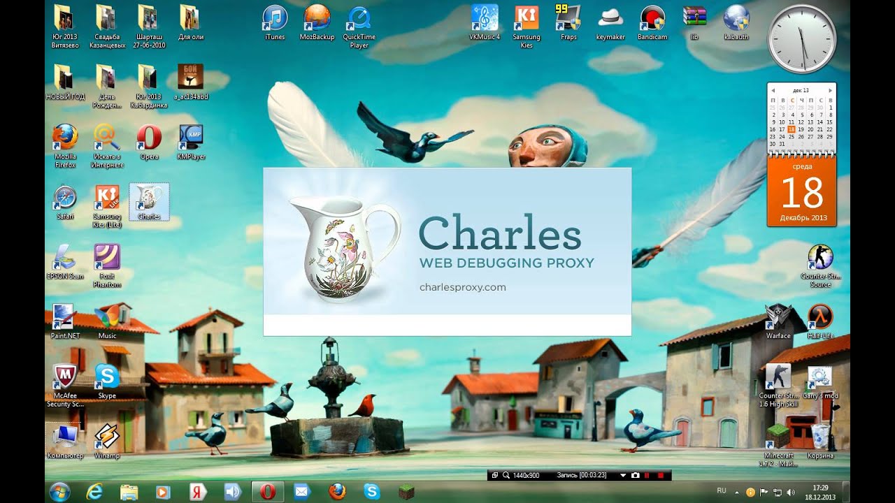Screen dimensions: 895x503
Task: Select the Paint.NET desktop shortcut
Action: tap(65, 321)
